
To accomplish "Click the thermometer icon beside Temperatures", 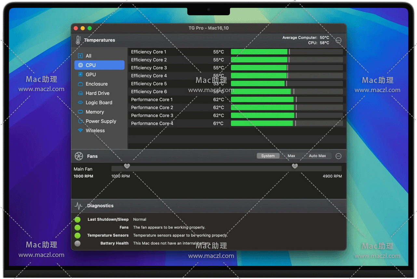I will click(78, 40).
